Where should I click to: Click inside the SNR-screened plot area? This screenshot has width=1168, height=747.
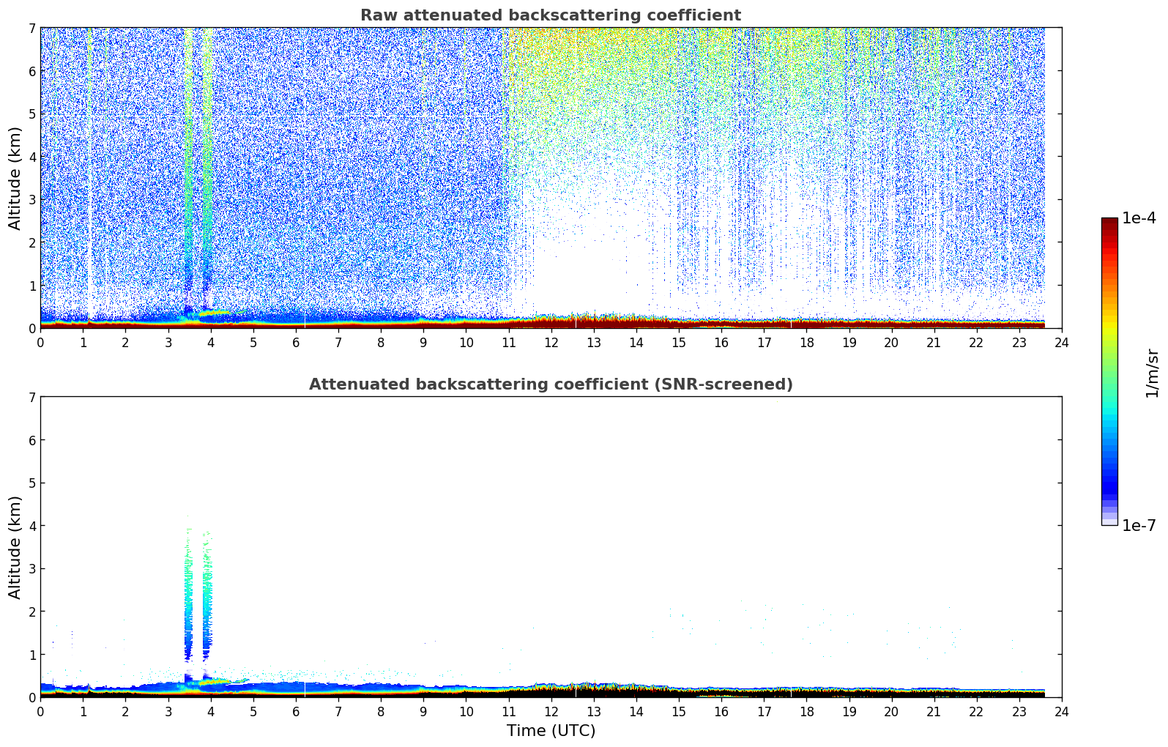point(551,547)
